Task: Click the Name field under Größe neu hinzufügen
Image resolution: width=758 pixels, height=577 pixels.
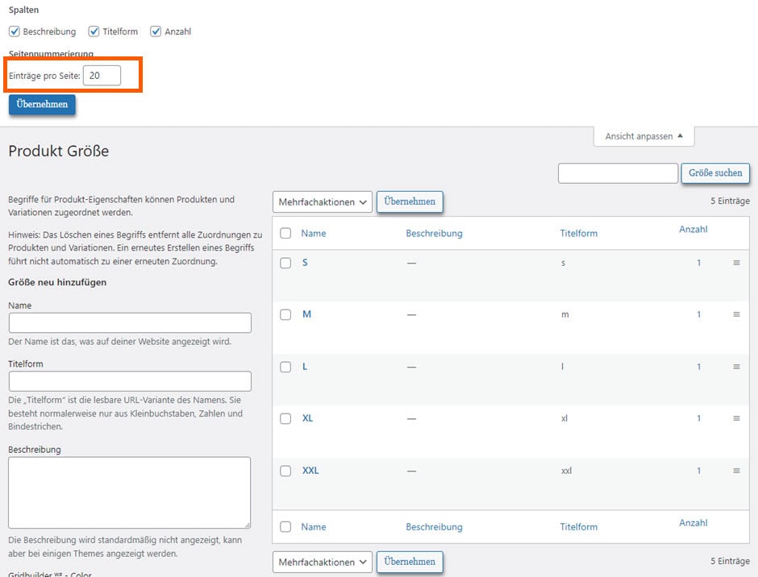Action: pos(129,322)
